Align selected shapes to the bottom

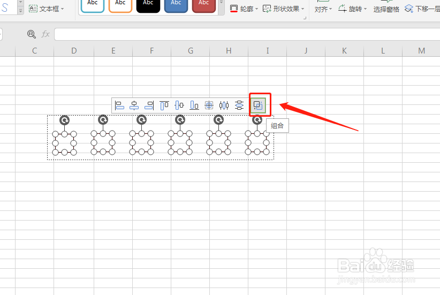coord(194,105)
